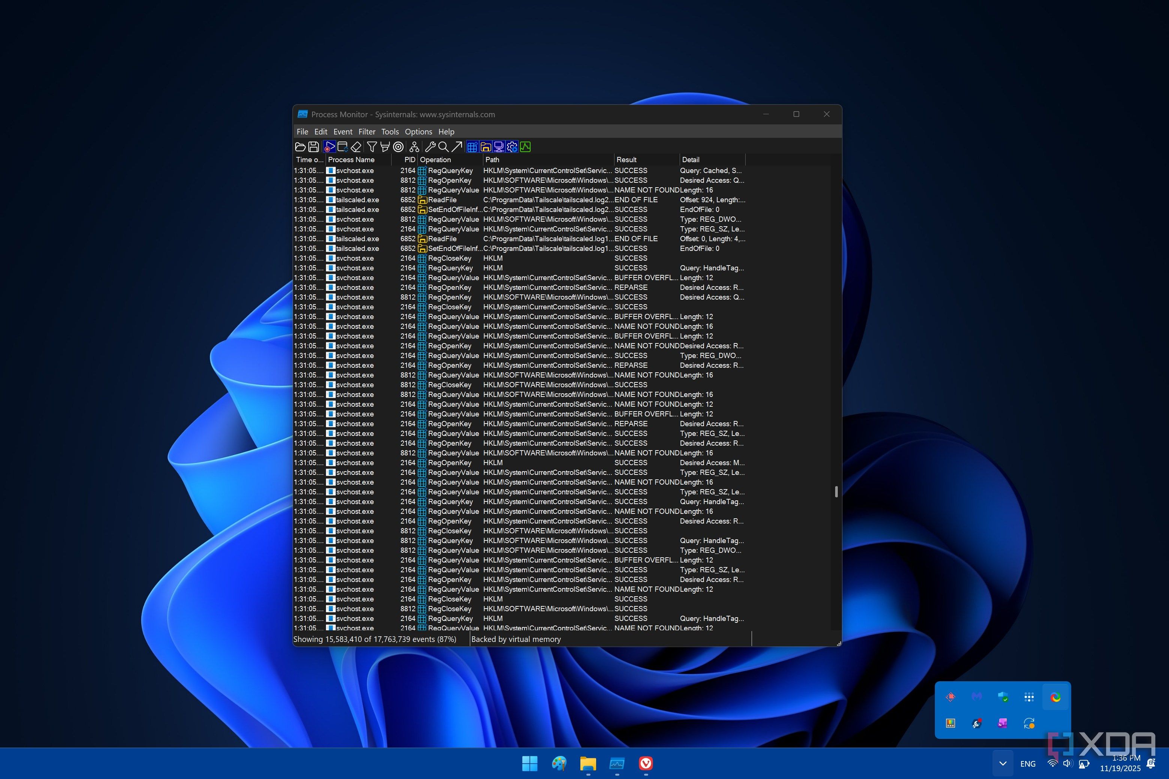The image size is (1169, 779).
Task: Click the Result column header
Action: 647,160
